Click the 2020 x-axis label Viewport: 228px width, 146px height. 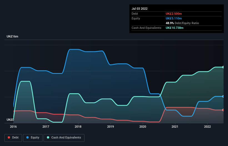click(x=143, y=127)
